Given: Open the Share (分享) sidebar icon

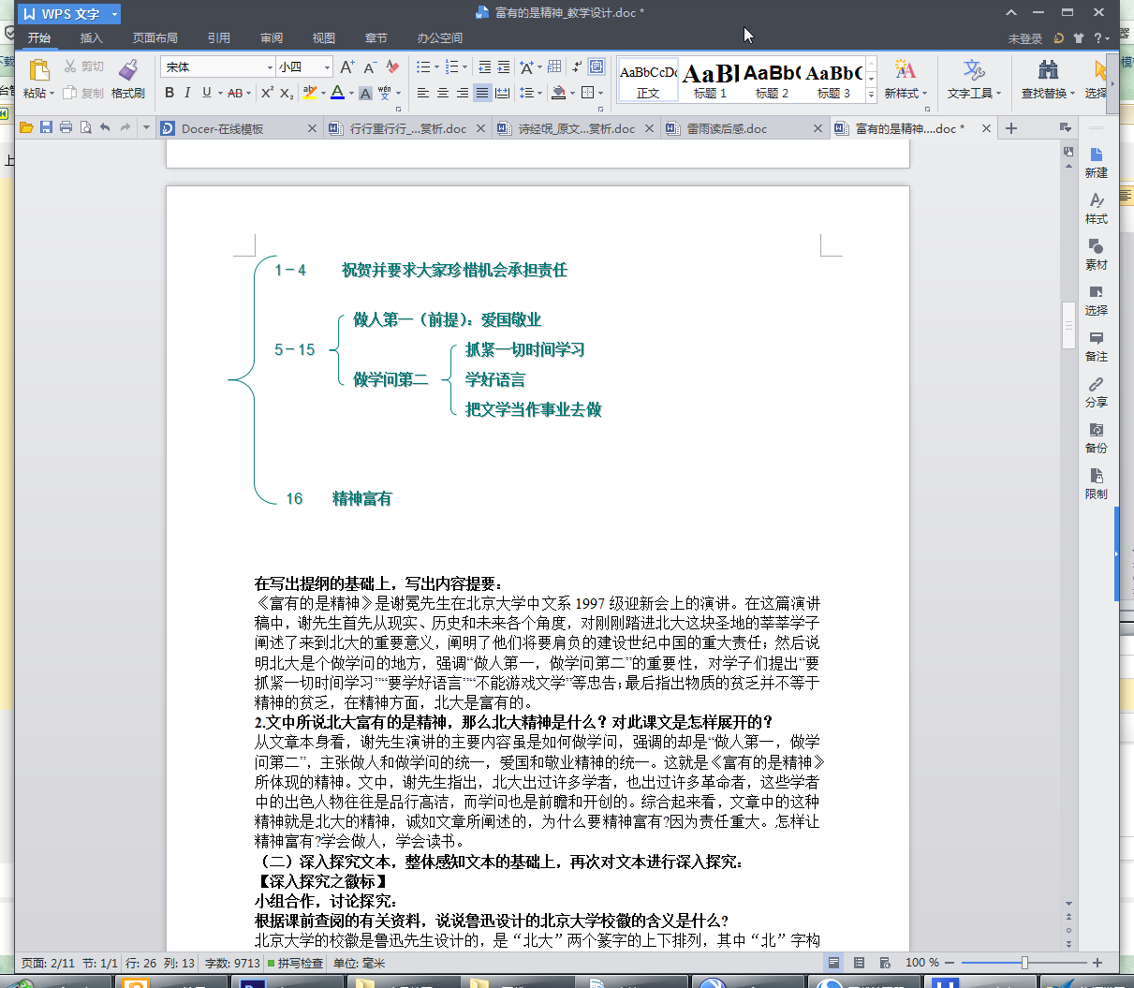Looking at the screenshot, I should [x=1097, y=391].
